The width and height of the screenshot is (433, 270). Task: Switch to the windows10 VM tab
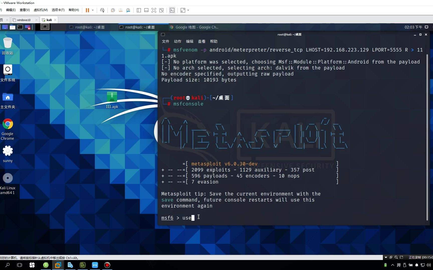[x=24, y=20]
